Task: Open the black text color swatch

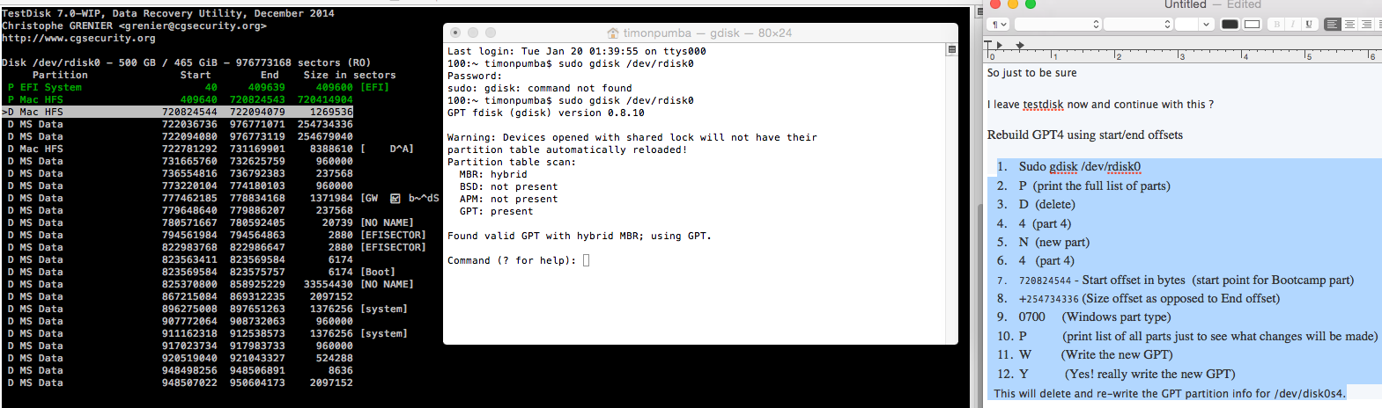Action: point(1230,25)
